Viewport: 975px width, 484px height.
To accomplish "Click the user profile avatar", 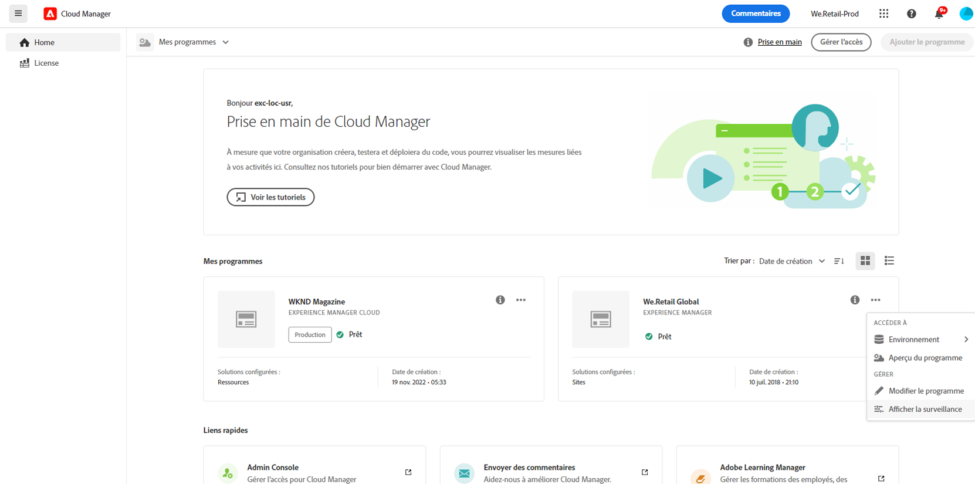I will click(966, 13).
